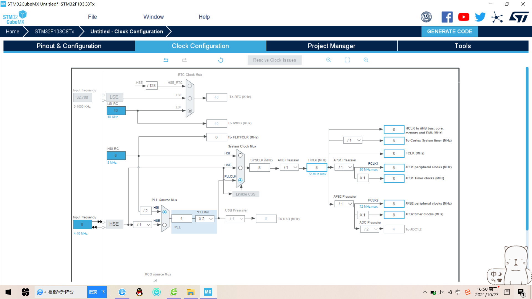Edit the SYSCLK (MHz) value field

[259, 167]
